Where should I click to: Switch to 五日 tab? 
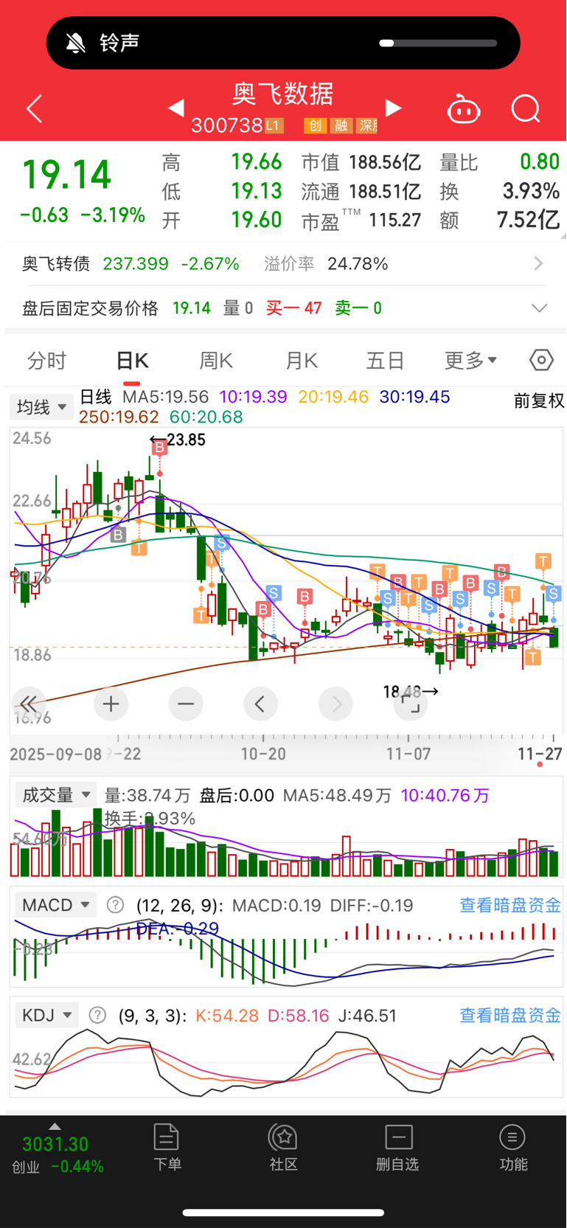click(x=385, y=361)
